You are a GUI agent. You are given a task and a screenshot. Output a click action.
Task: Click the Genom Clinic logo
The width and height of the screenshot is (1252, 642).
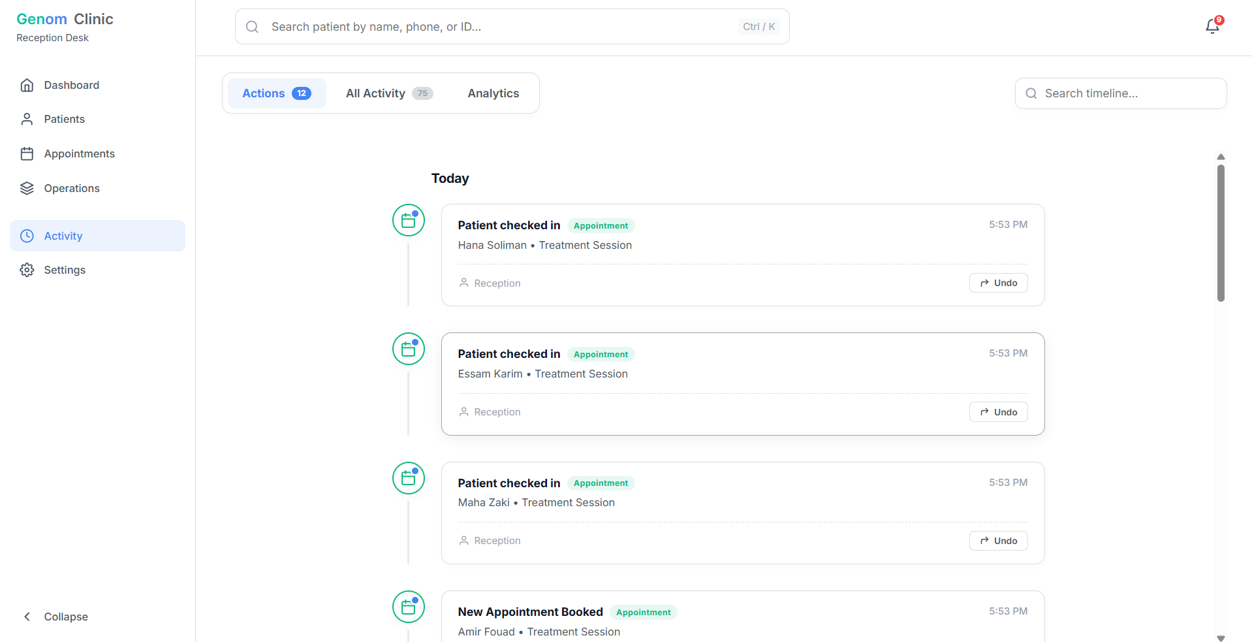[x=65, y=19]
